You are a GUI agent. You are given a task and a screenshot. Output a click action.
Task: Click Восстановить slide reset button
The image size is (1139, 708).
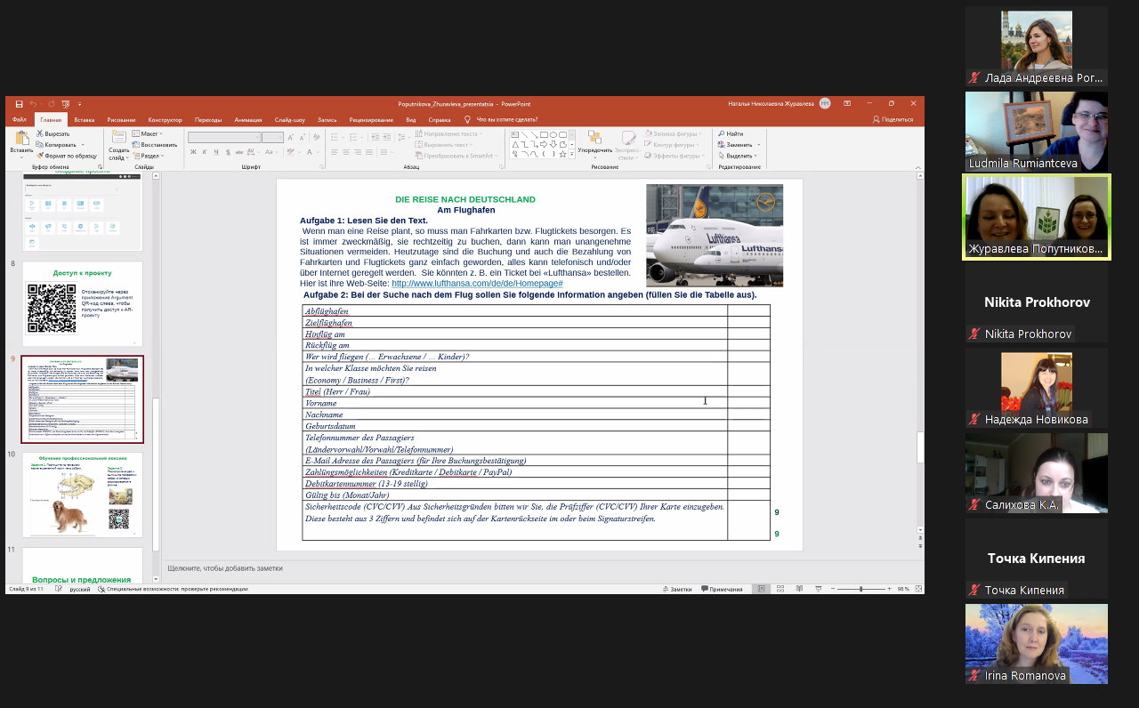pyautogui.click(x=155, y=144)
